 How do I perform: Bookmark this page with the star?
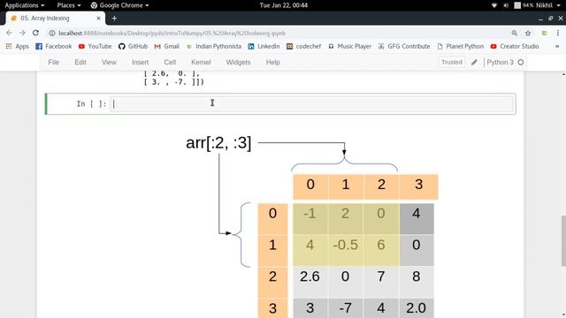point(528,34)
